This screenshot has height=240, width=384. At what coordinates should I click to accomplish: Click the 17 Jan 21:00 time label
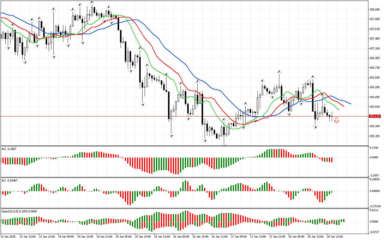pyautogui.click(x=277, y=237)
